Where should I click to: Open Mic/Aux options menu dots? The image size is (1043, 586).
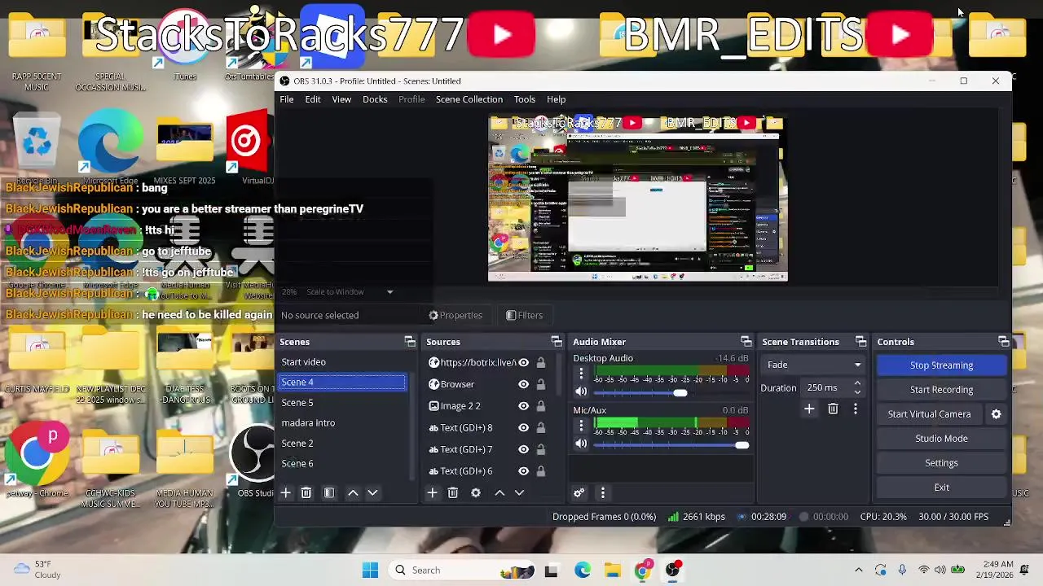point(581,426)
